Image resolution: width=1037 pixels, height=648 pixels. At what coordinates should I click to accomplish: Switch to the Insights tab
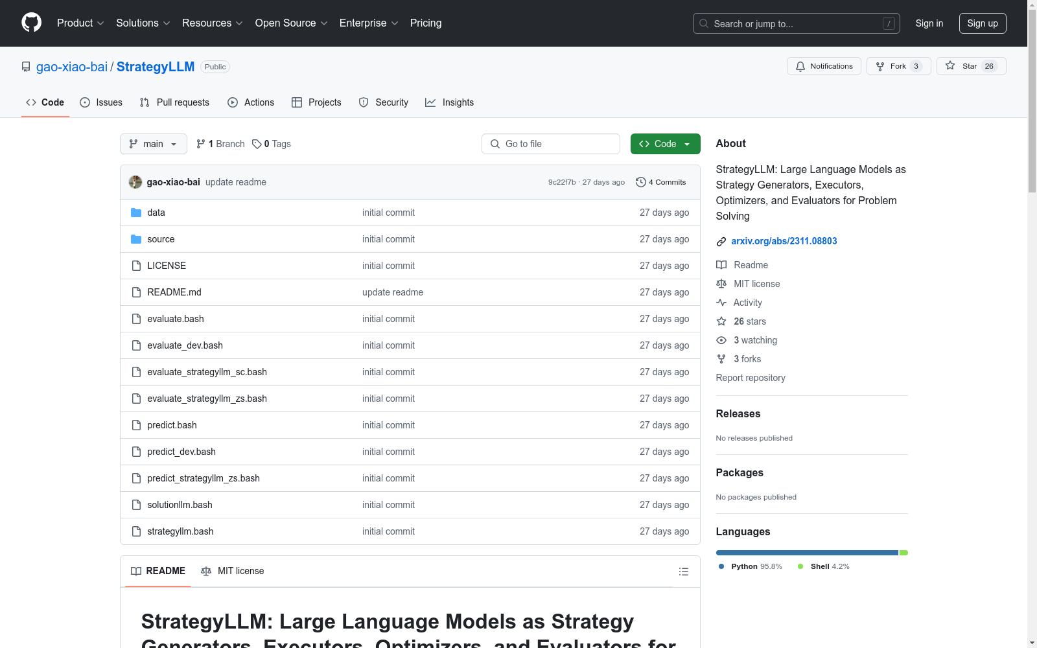pyautogui.click(x=450, y=102)
